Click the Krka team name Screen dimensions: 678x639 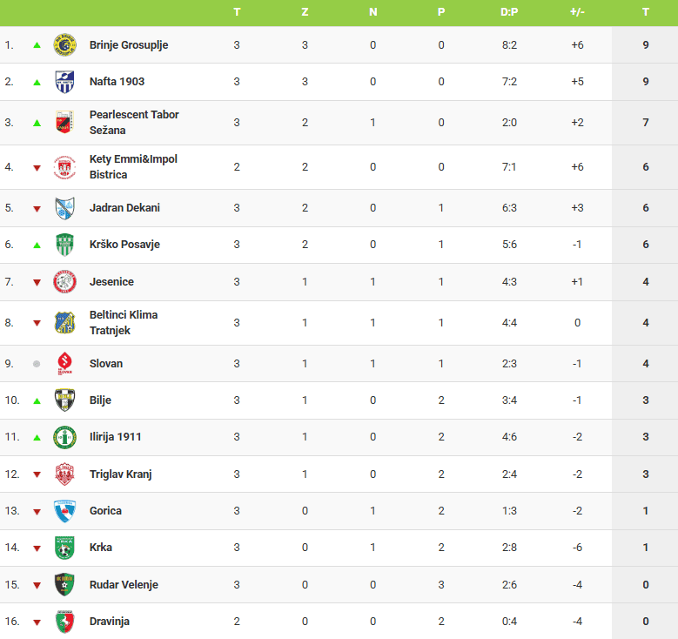point(101,548)
